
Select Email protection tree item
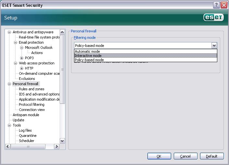pyautogui.click(x=31, y=42)
